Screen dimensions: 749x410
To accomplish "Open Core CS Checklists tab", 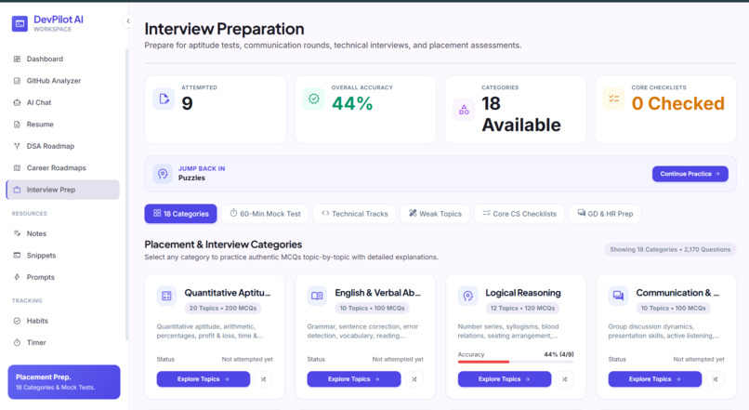I will (x=519, y=214).
